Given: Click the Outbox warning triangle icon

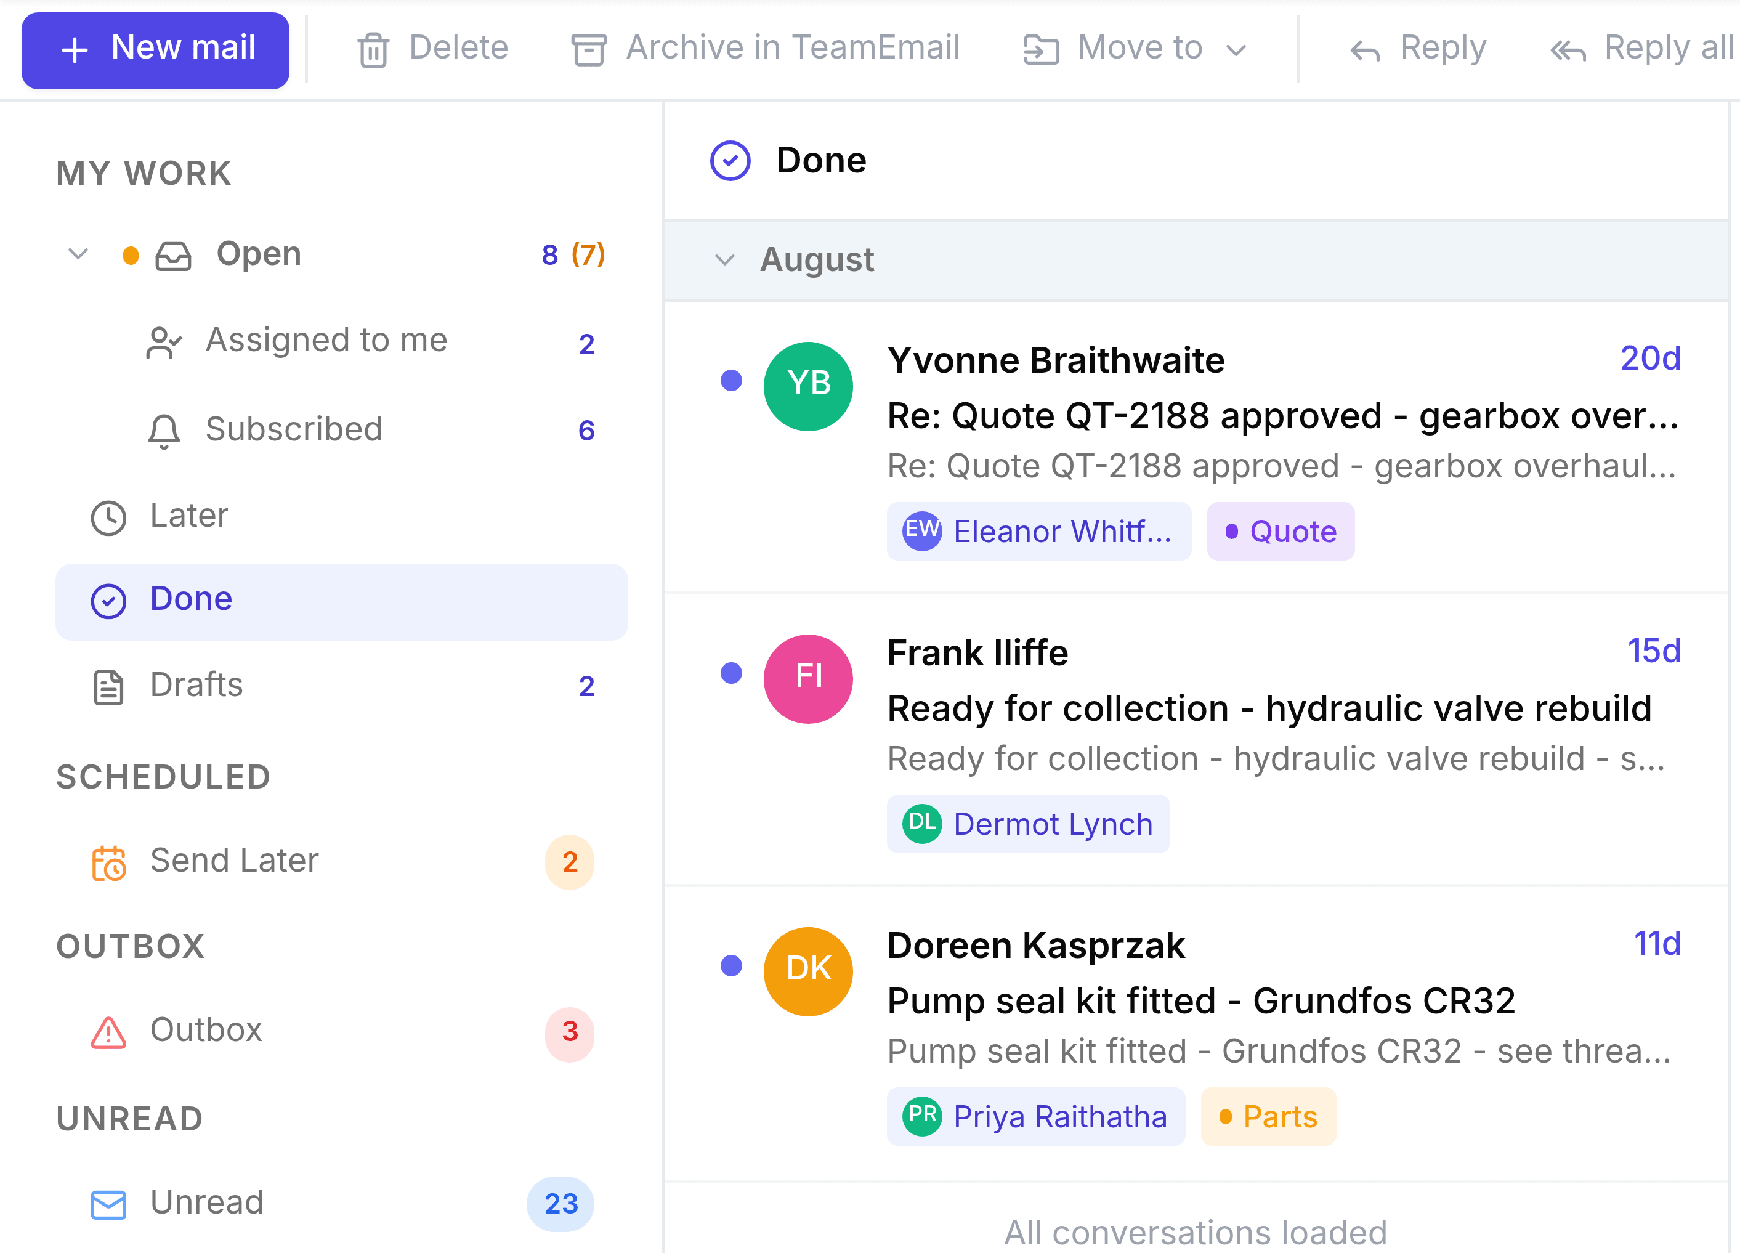Looking at the screenshot, I should 108,1032.
